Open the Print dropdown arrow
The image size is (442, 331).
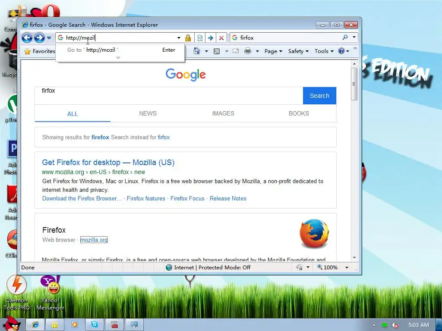coord(257,51)
